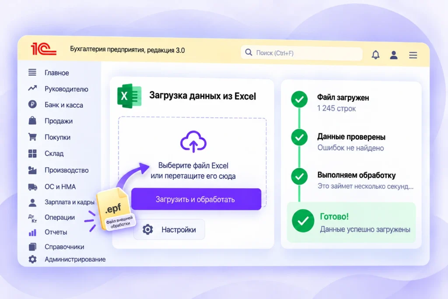Open the Справочники section

click(x=64, y=247)
